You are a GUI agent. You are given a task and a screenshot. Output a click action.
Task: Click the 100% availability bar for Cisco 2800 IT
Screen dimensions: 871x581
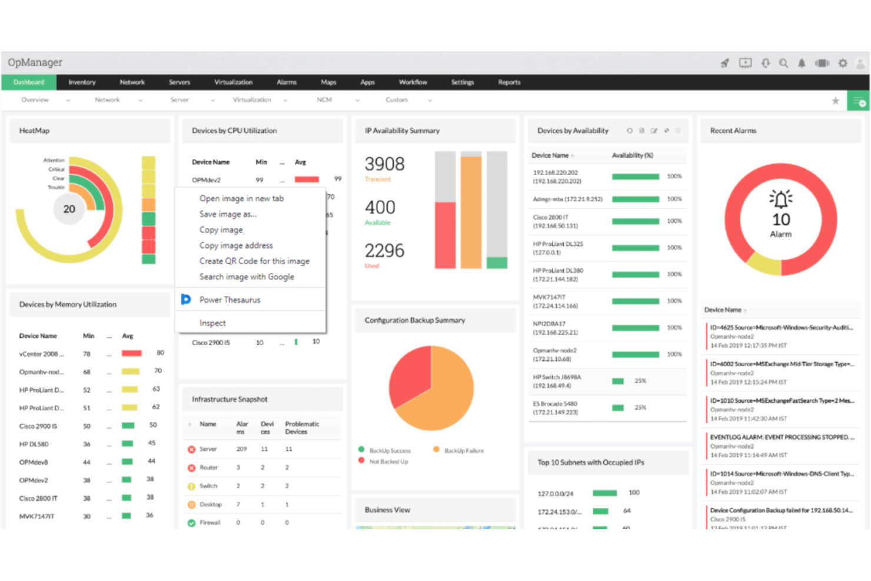[x=636, y=221]
